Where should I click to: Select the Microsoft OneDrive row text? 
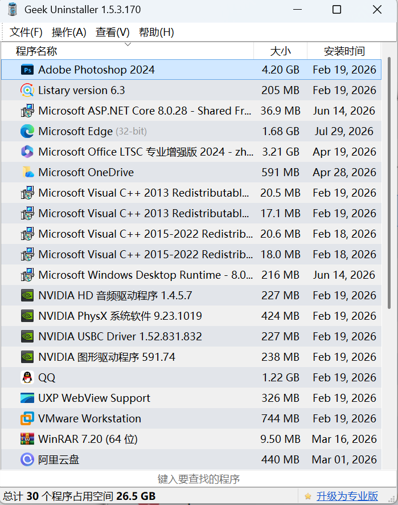pos(86,172)
